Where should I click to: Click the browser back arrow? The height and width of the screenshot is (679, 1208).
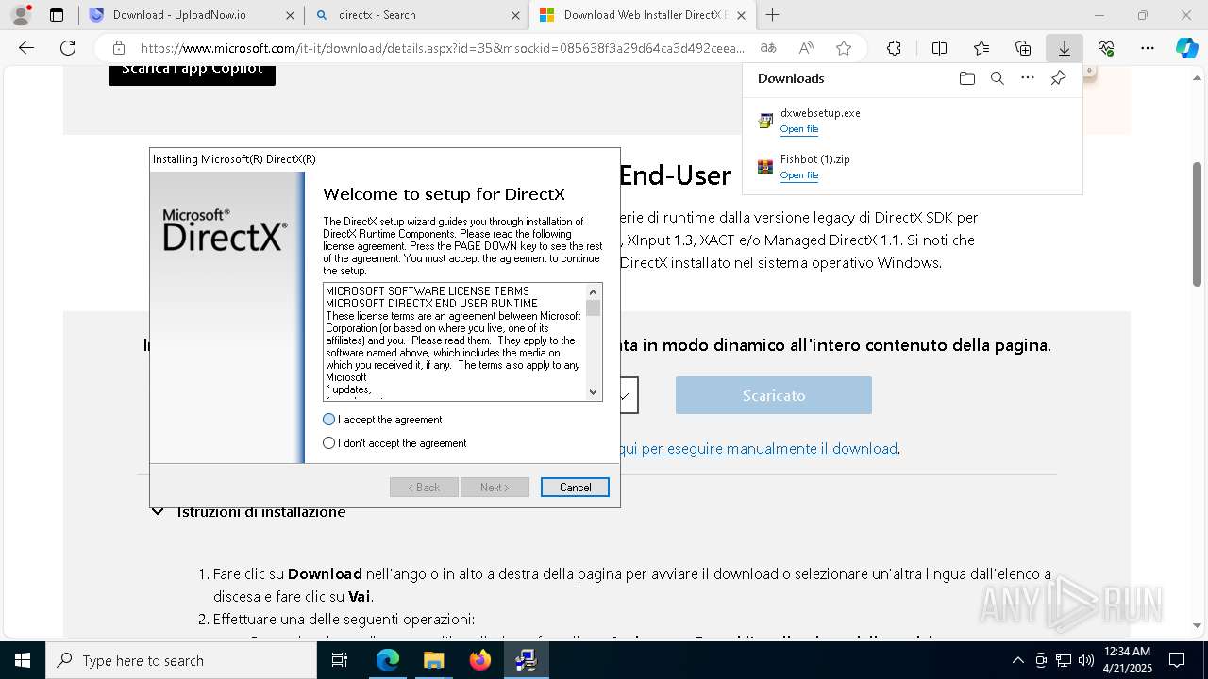pyautogui.click(x=26, y=48)
